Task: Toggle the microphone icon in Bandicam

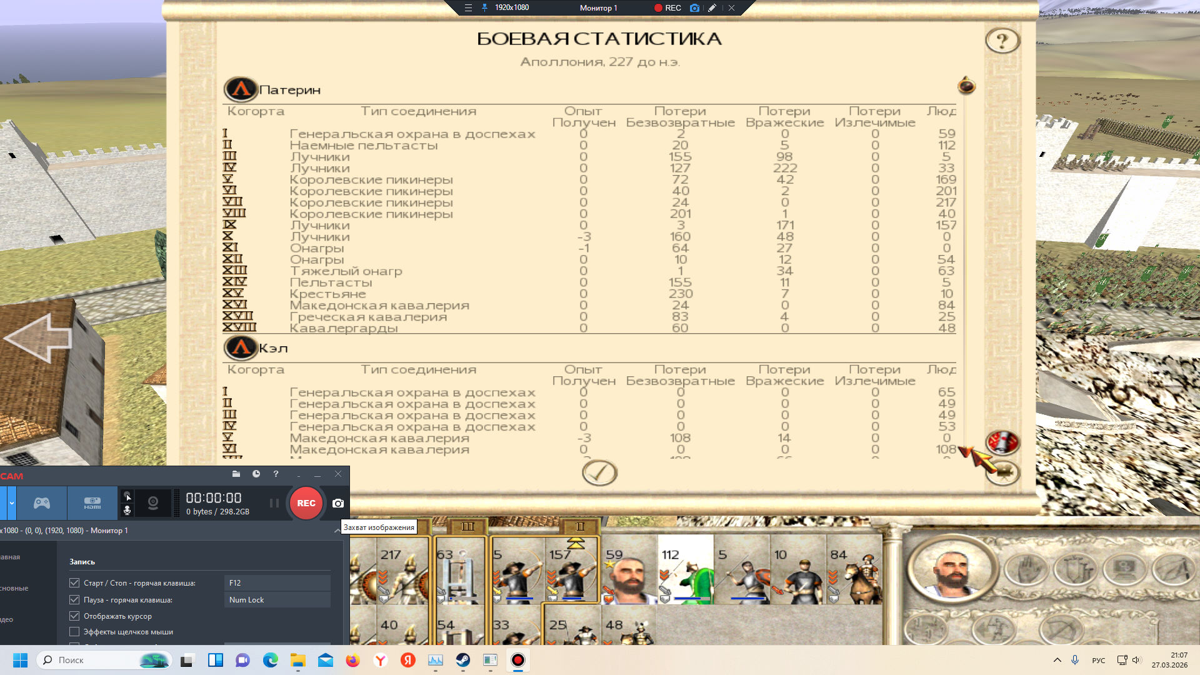Action: tap(127, 511)
